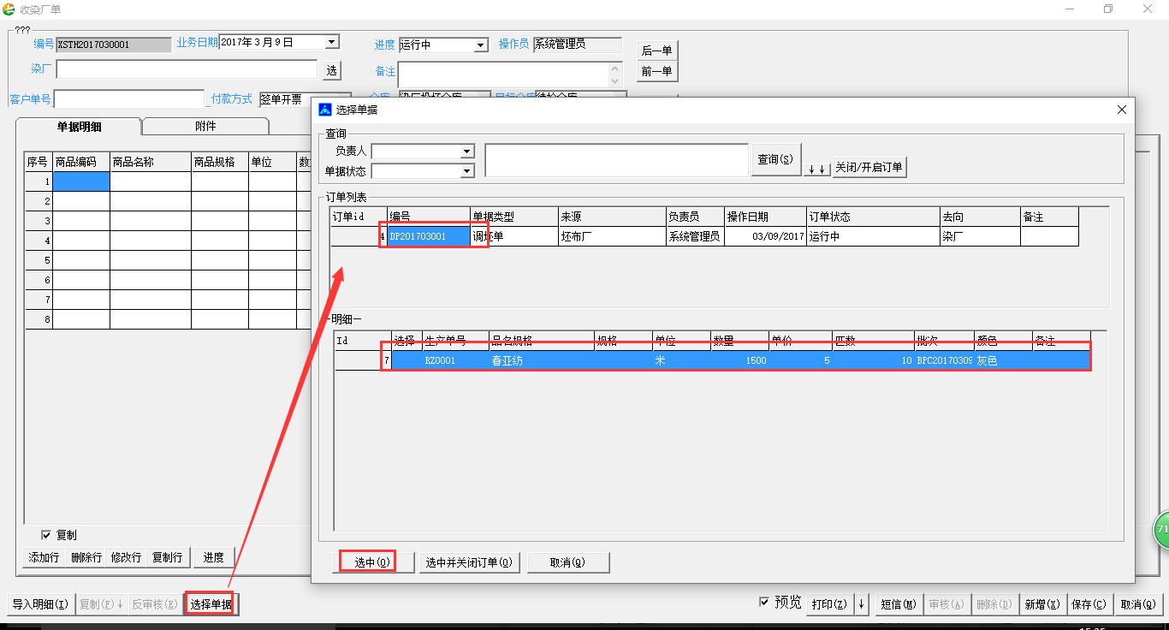Close the 选择单据 dialog
1169x630 pixels.
pos(1122,110)
